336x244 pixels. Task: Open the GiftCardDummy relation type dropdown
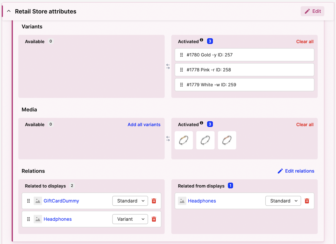[x=130, y=201]
